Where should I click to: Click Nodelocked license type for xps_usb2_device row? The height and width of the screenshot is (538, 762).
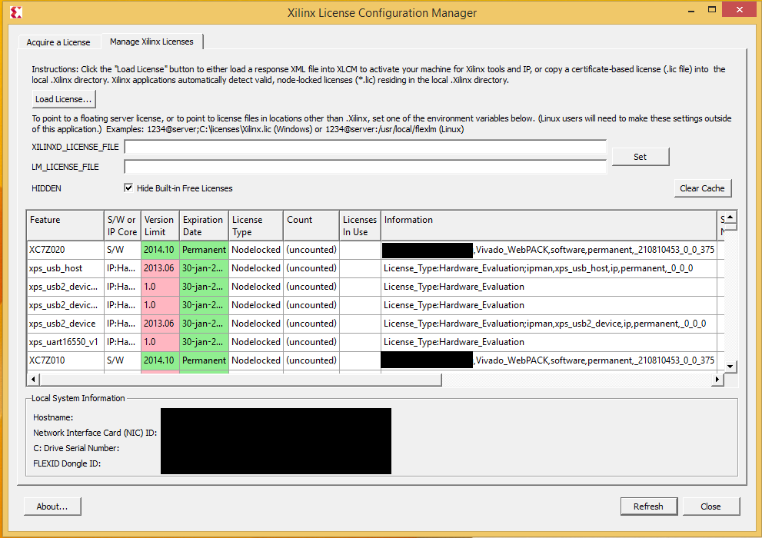[x=256, y=324]
